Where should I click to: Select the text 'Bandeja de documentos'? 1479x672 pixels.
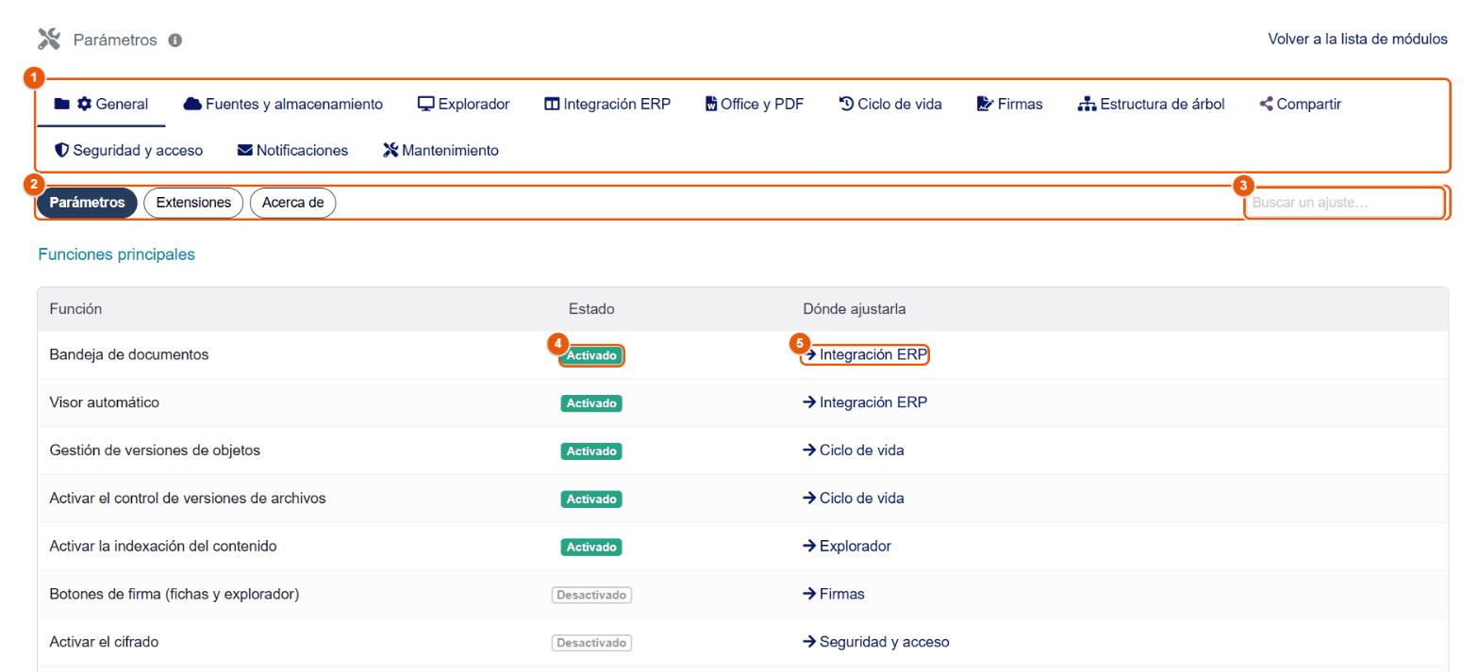128,355
